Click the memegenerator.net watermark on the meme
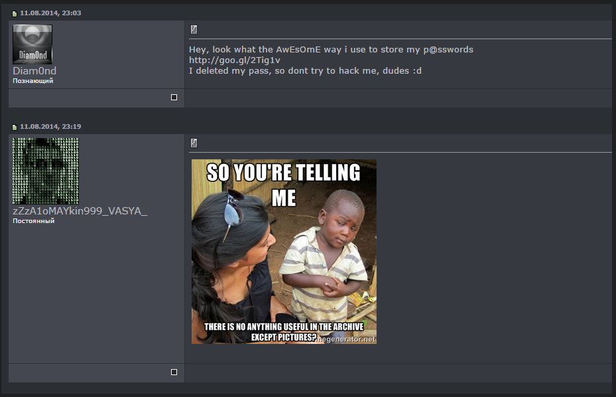 [346, 339]
